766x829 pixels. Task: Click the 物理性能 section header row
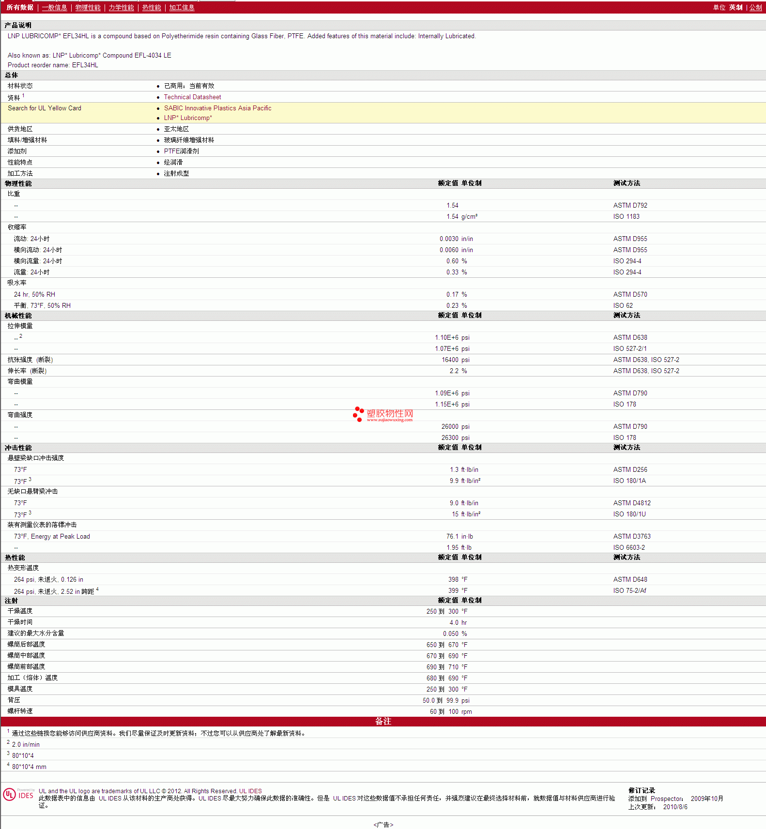[383, 184]
